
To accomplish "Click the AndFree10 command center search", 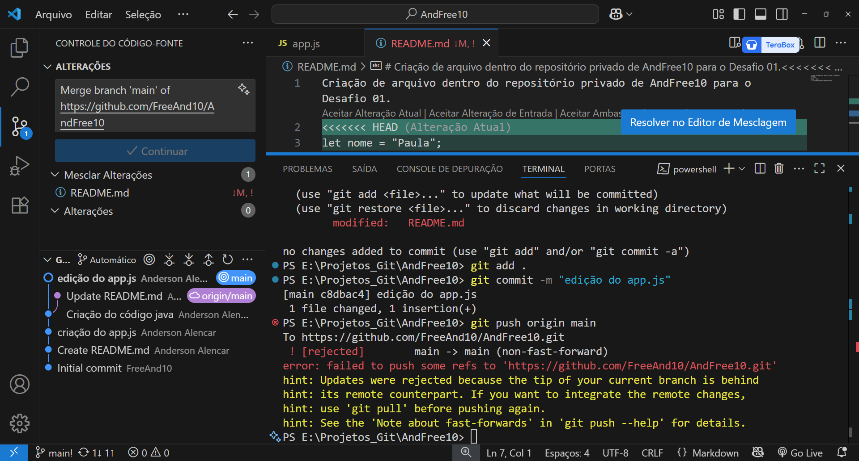I will pos(435,14).
